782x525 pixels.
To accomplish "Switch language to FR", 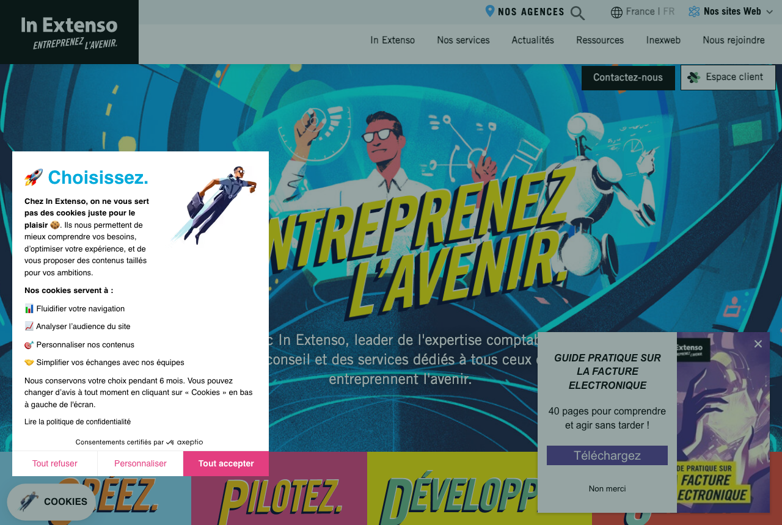I will [x=669, y=12].
